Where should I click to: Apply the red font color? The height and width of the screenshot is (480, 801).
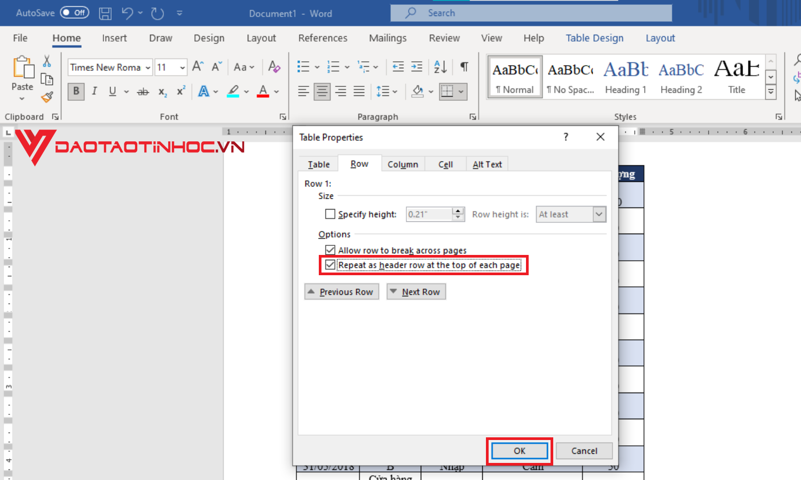[263, 91]
